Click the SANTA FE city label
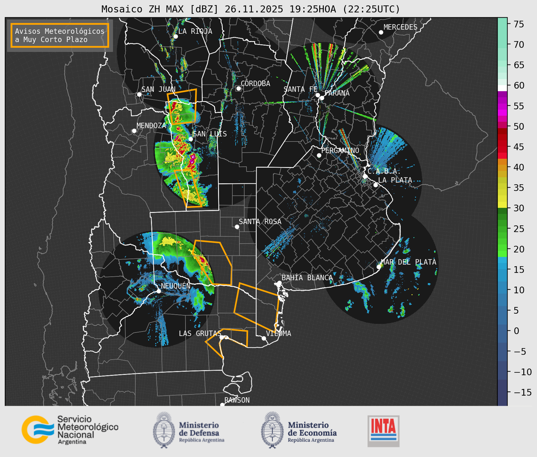The width and height of the screenshot is (537, 457). coord(300,89)
